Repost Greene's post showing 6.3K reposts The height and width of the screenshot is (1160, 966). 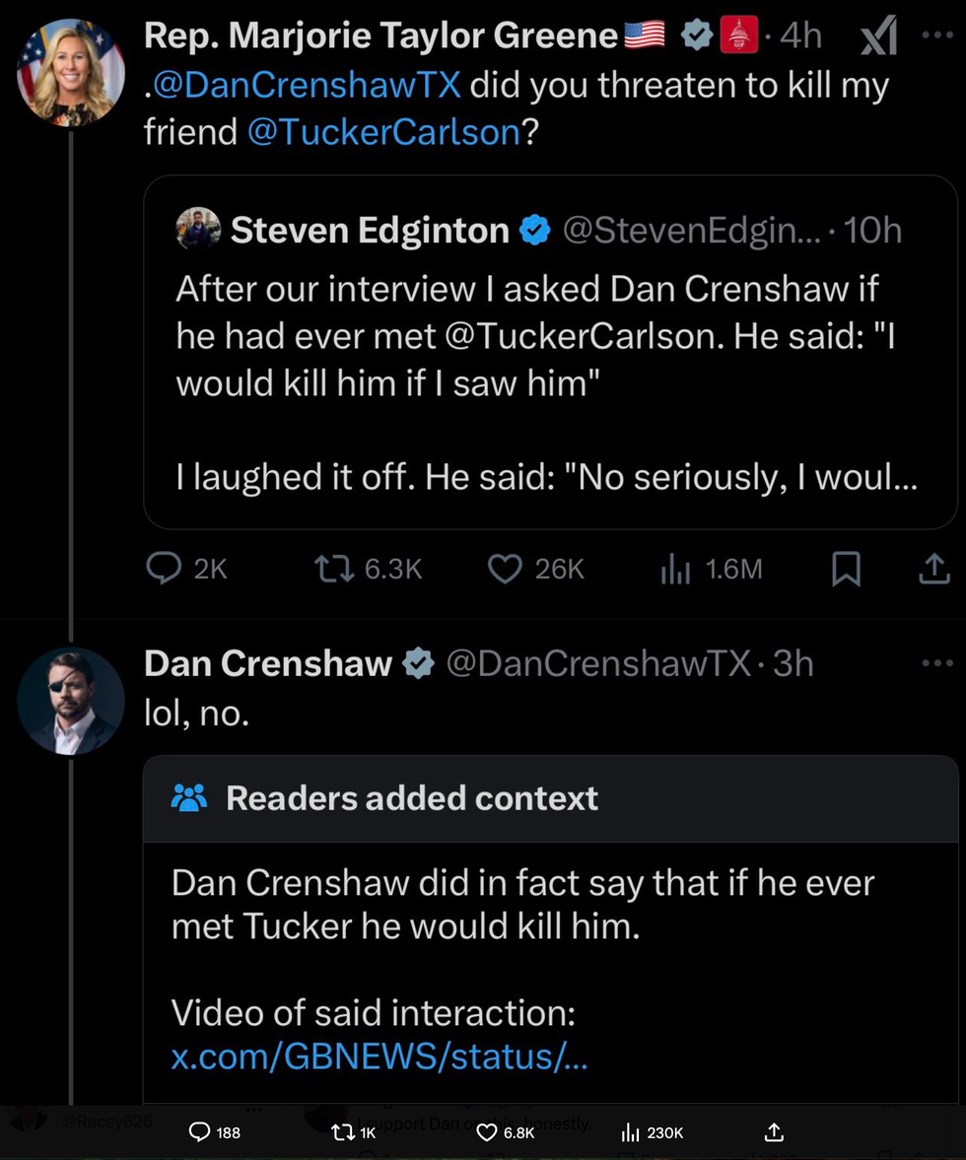tap(330, 569)
